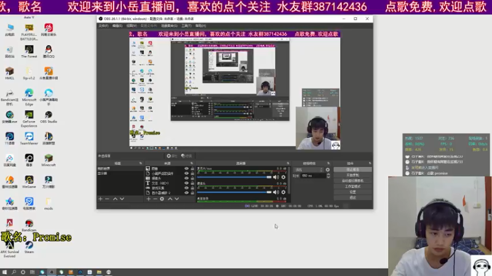Open the 帮助(H) menu in OBS
This screenshot has width=492, height=276.
pos(200,26)
